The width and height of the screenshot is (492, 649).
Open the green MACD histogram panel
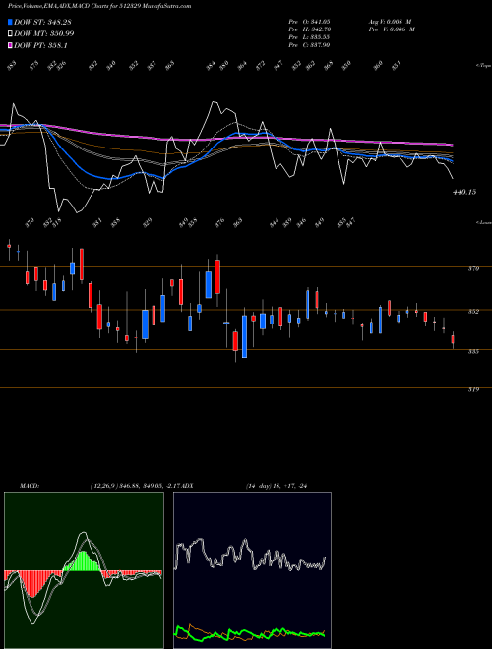click(84, 570)
